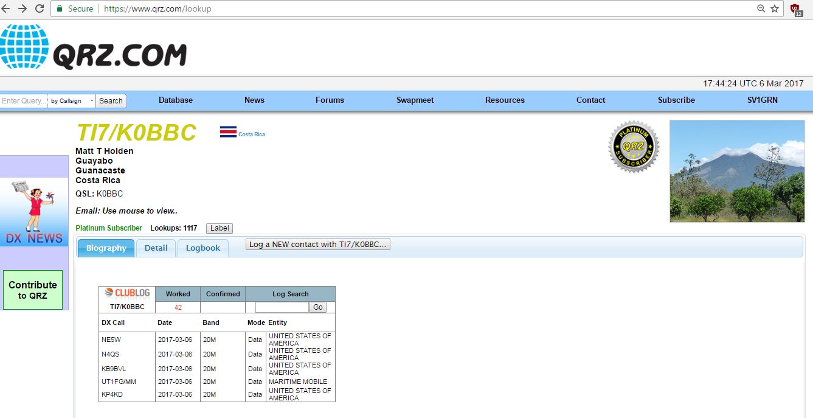Go forward with the browser forward arrow
Screen dimensions: 813x418
pyautogui.click(x=23, y=9)
